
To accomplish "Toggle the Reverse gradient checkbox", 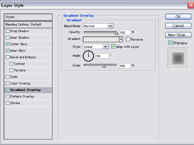I will coord(128,39).
